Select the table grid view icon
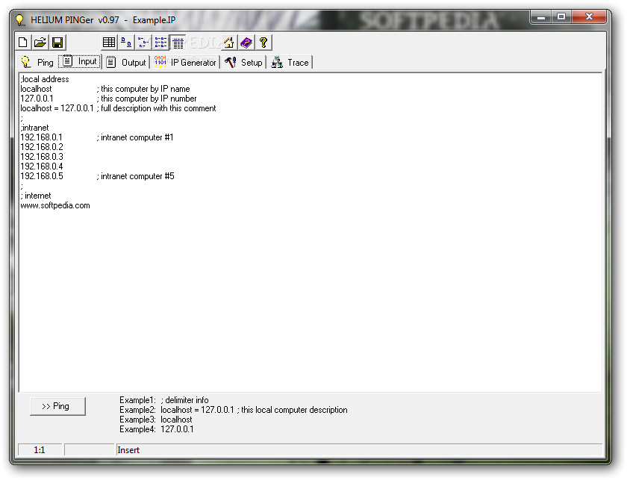The width and height of the screenshot is (627, 480). pyautogui.click(x=109, y=43)
